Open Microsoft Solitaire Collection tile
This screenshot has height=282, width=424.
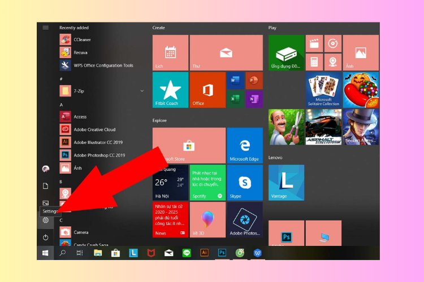coord(323,90)
